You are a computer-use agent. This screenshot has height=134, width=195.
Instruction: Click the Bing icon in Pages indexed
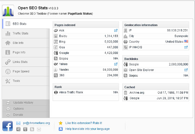click(x=56, y=42)
